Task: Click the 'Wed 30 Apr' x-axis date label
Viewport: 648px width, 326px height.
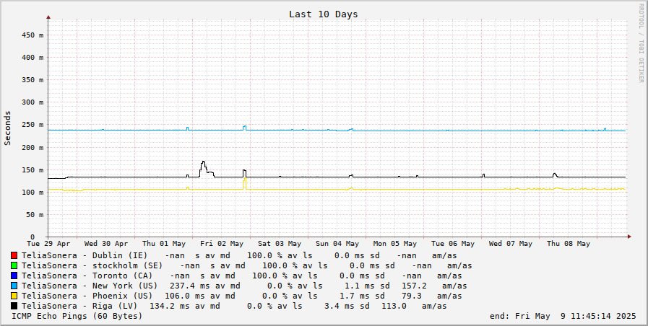Action: 106,244
